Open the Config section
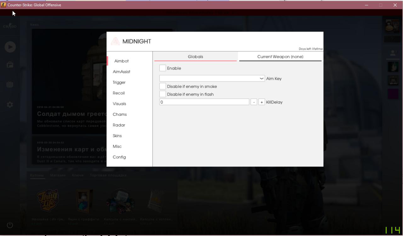The image size is (403, 236). click(x=119, y=157)
